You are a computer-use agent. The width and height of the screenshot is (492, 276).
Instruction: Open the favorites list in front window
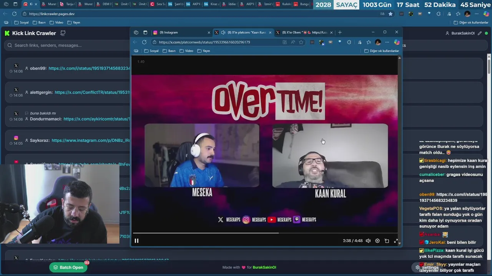[x=369, y=42]
